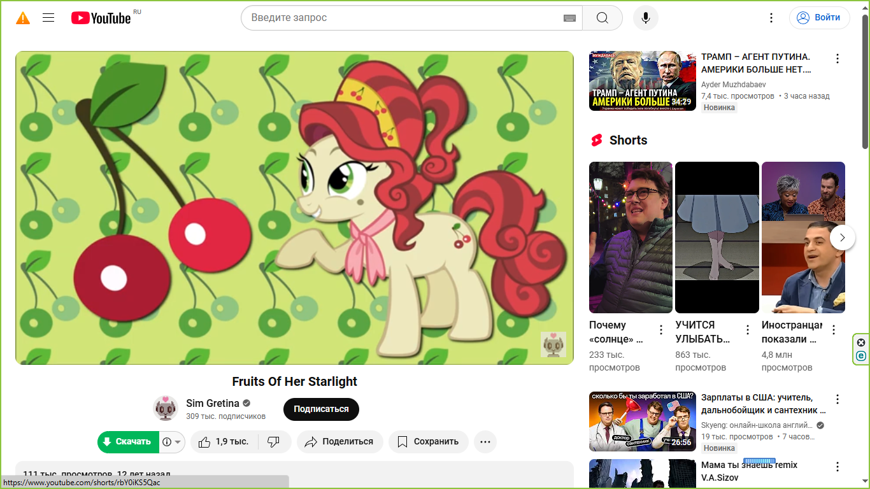
Task: Open the Зарплаты в США video title
Action: click(x=764, y=404)
